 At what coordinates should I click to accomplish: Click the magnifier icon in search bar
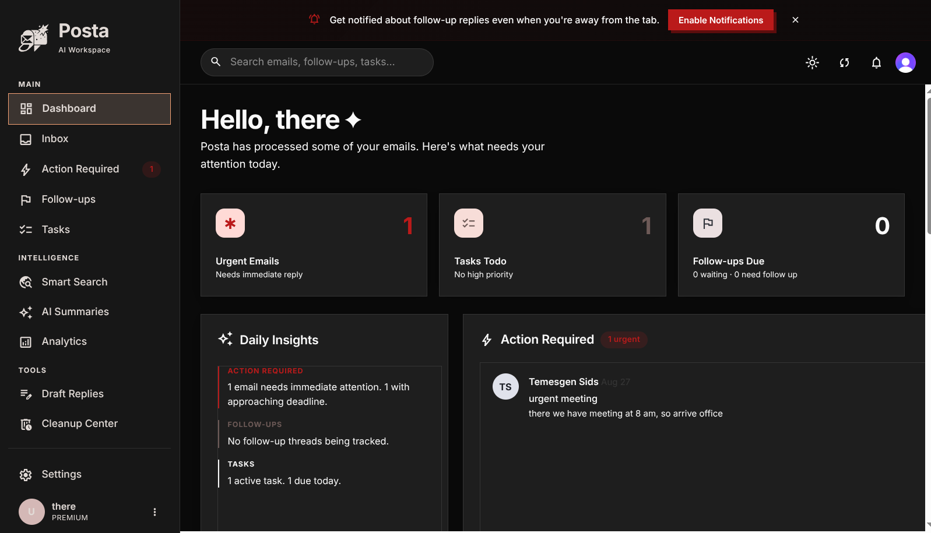point(216,62)
